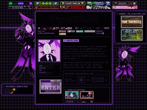Screen dimensions: 147x110
Task: Click the first grey badge beside SYS_ID
Action: 62,31
